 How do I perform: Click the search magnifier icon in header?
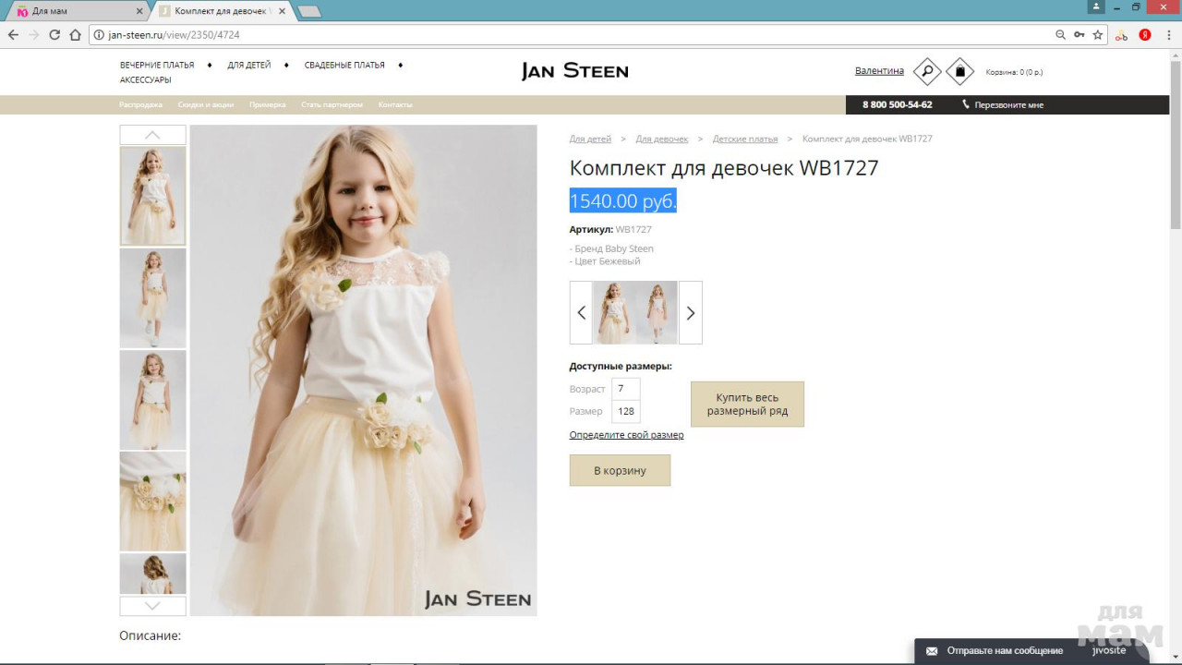926,71
